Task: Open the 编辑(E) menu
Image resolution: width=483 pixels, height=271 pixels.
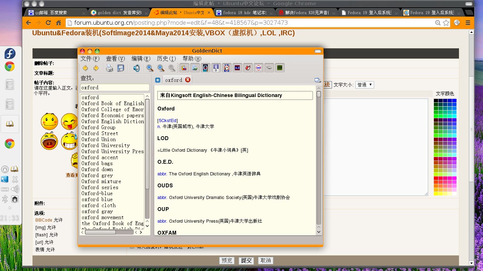Action: click(x=141, y=59)
